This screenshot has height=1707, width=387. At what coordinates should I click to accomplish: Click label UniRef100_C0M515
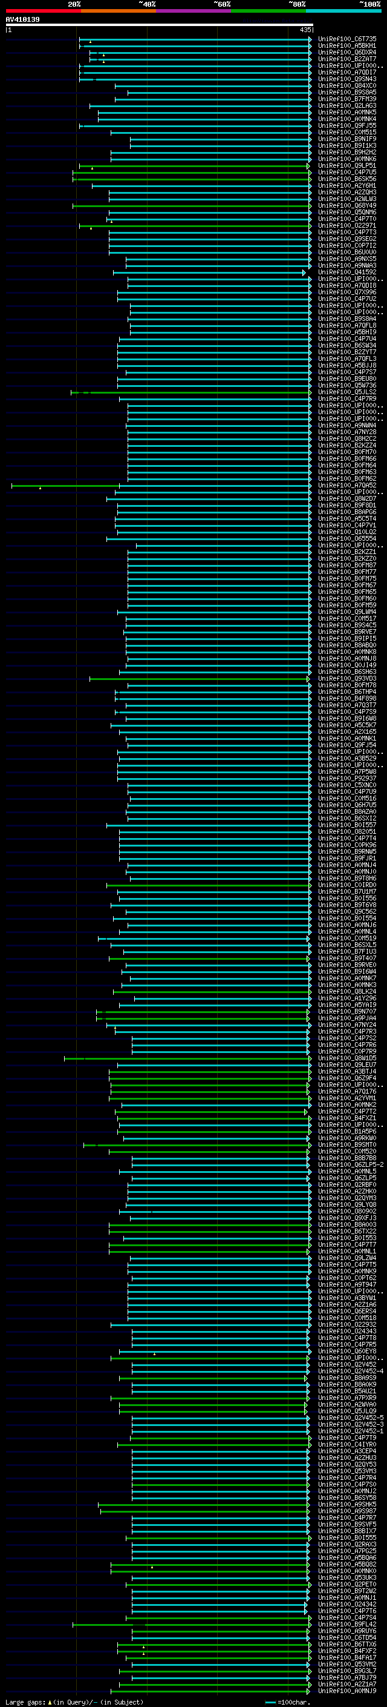pyautogui.click(x=347, y=132)
